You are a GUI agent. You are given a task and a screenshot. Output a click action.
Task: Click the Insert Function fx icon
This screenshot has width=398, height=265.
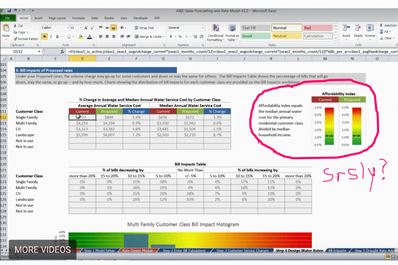pyautogui.click(x=62, y=51)
